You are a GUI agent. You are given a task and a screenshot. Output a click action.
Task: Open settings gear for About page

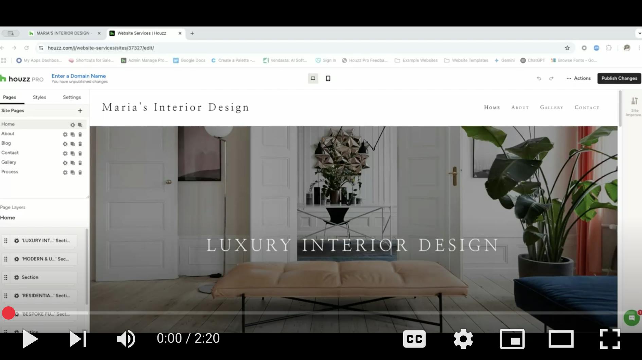coord(65,134)
